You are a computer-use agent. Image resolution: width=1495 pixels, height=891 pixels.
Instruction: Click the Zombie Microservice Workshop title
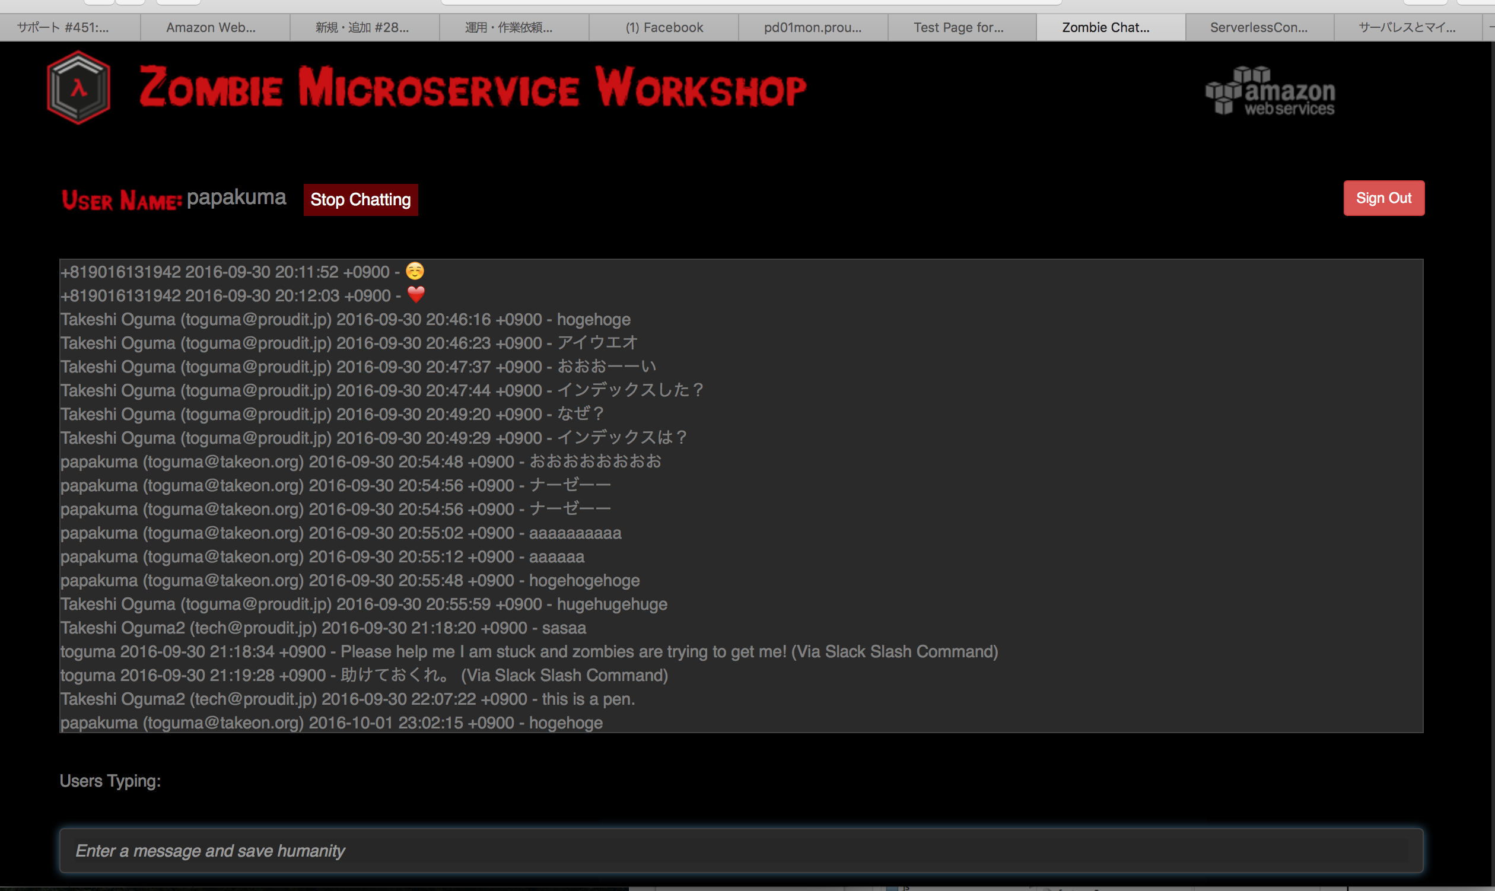pos(472,88)
